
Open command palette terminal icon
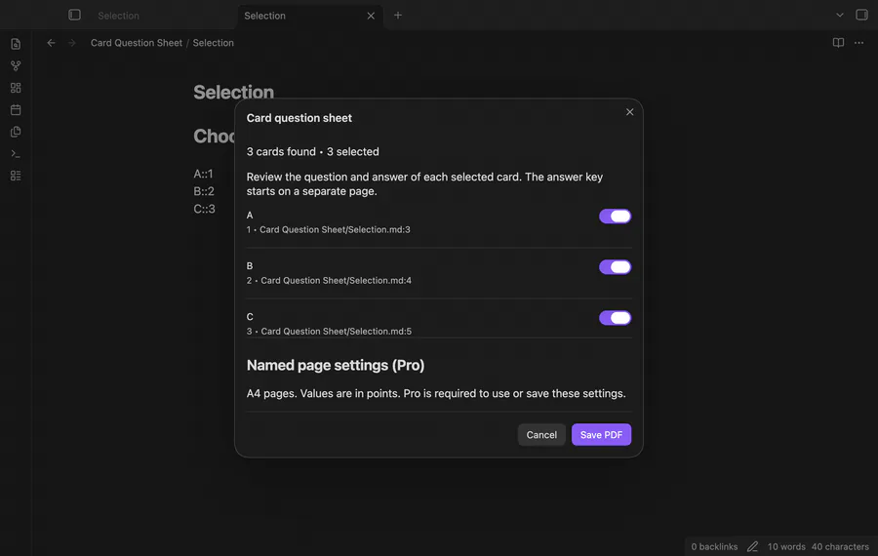[16, 153]
